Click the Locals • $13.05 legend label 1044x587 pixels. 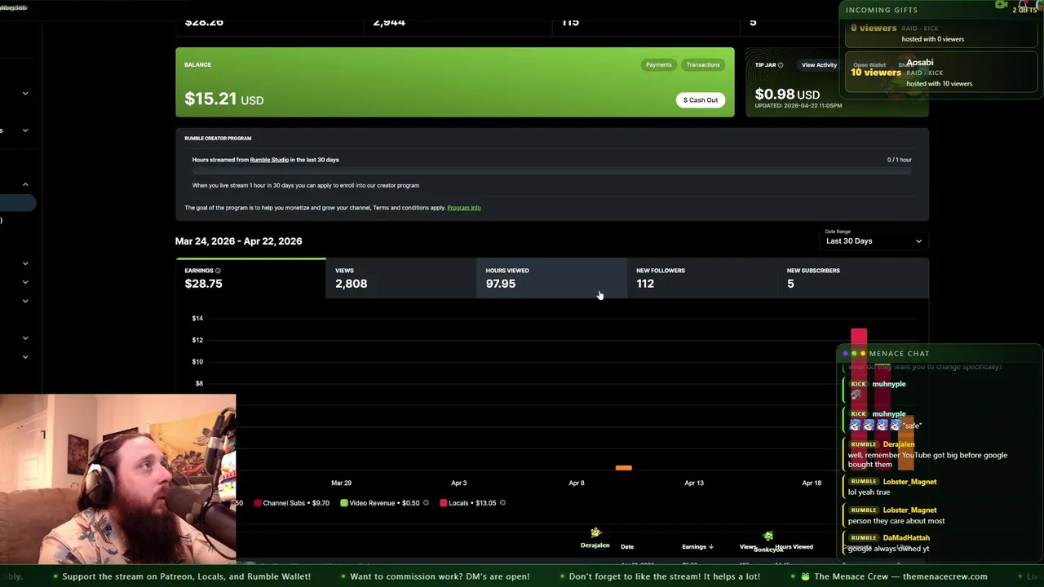(x=472, y=503)
